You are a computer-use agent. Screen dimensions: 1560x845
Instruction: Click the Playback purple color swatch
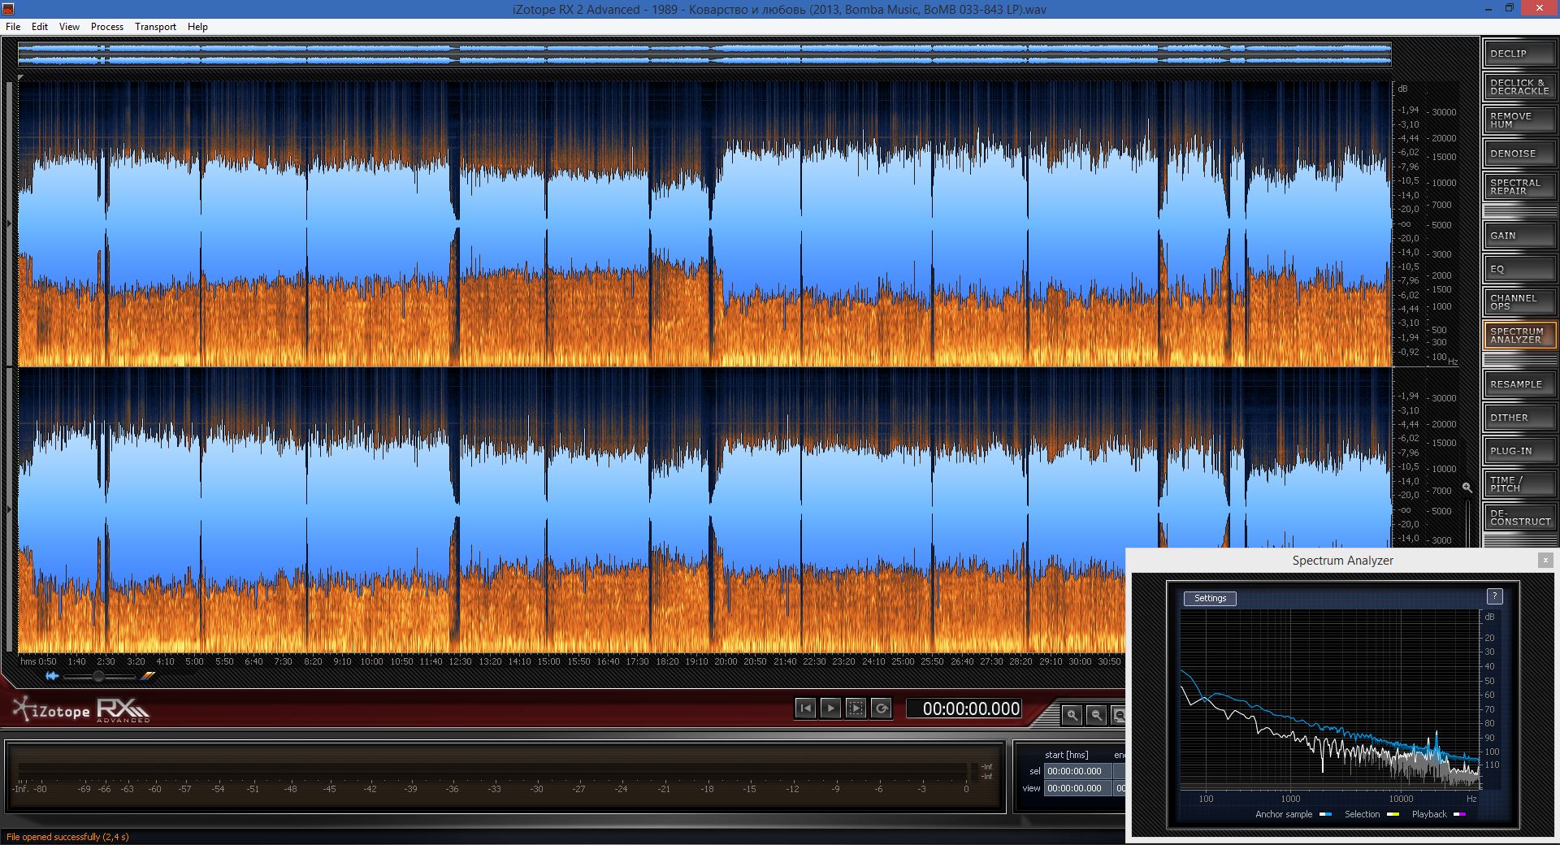point(1459,814)
